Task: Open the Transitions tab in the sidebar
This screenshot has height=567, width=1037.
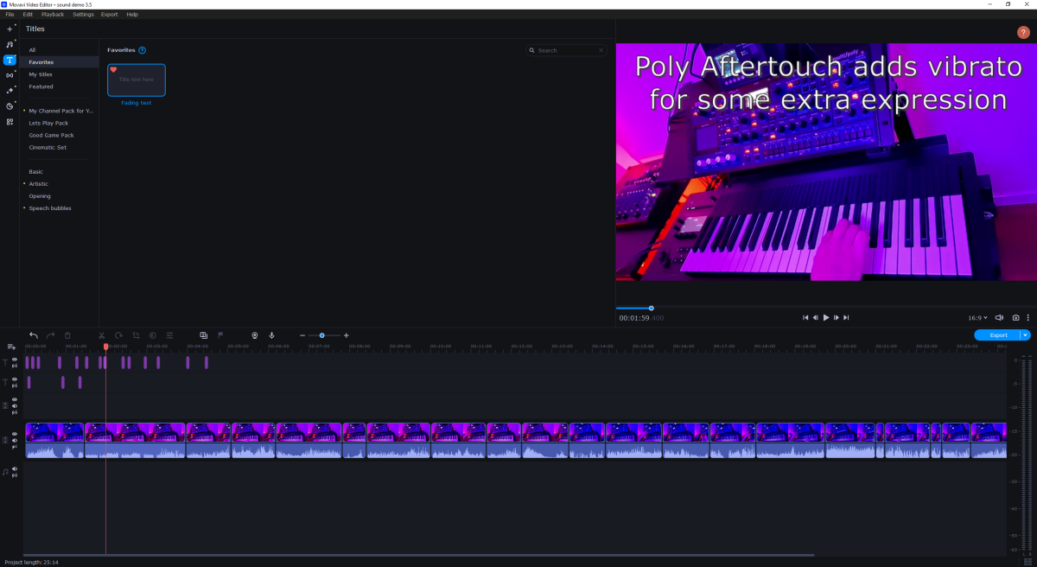Action: coord(10,75)
